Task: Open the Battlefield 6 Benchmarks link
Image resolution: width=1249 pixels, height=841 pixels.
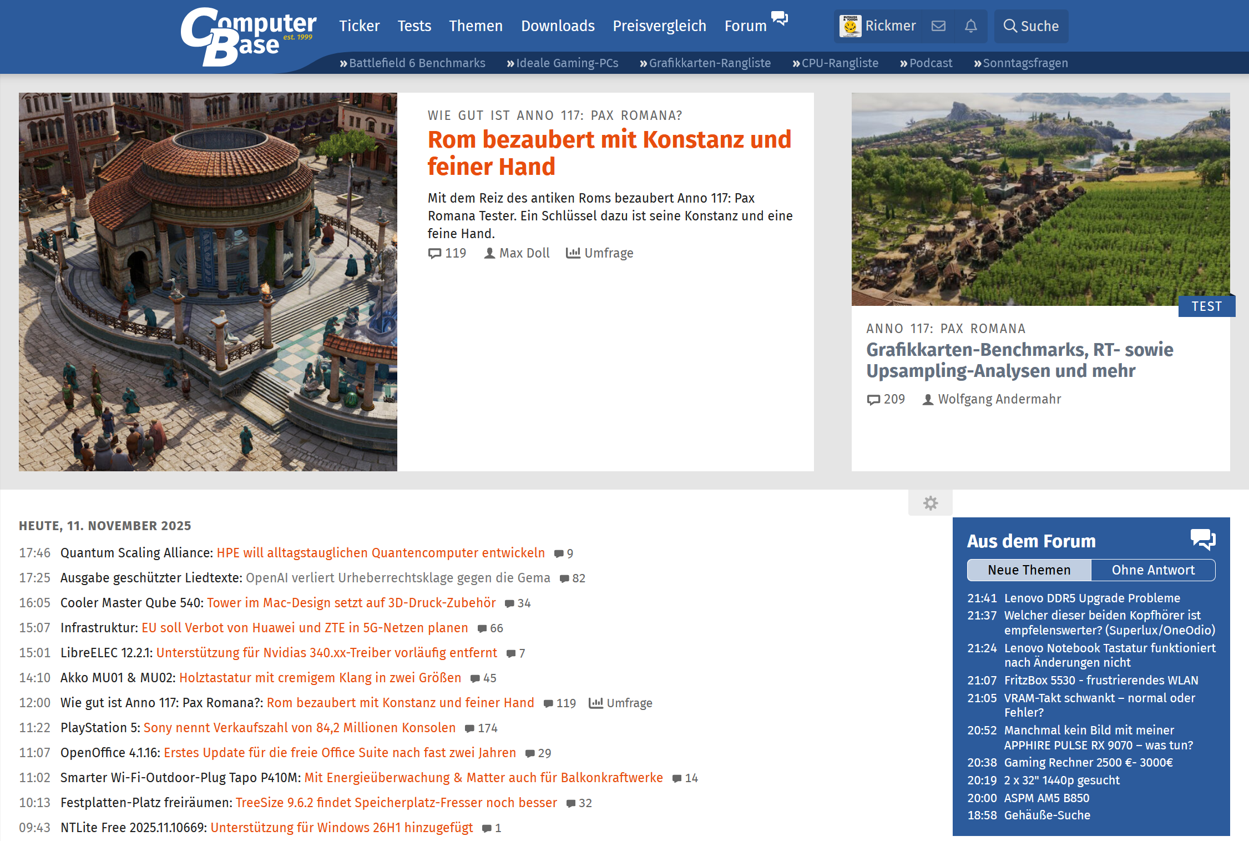Action: pos(417,63)
